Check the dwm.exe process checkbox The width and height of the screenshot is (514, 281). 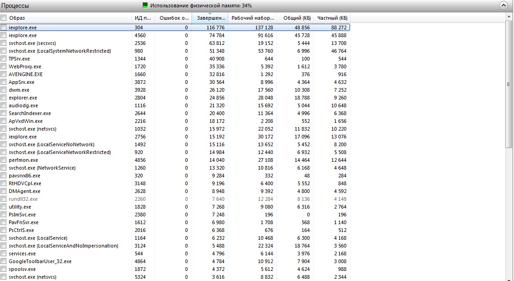point(4,90)
